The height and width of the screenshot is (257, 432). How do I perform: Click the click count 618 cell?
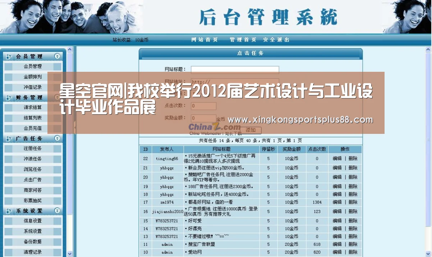[317, 244]
